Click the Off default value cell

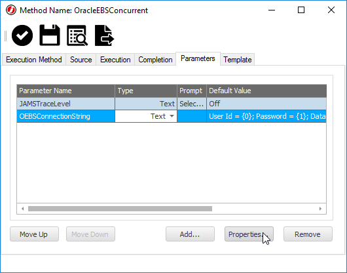click(266, 104)
